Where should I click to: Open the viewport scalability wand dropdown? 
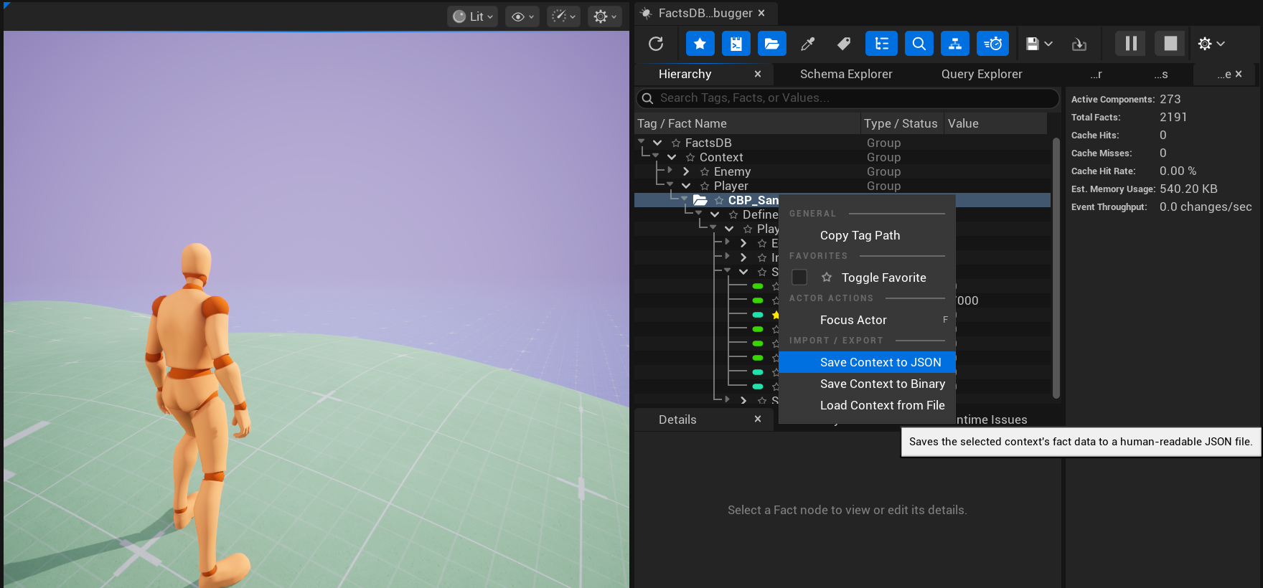click(563, 16)
